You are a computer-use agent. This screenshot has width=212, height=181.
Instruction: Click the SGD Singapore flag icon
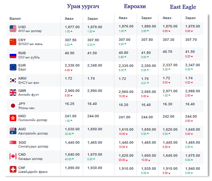click(x=13, y=144)
